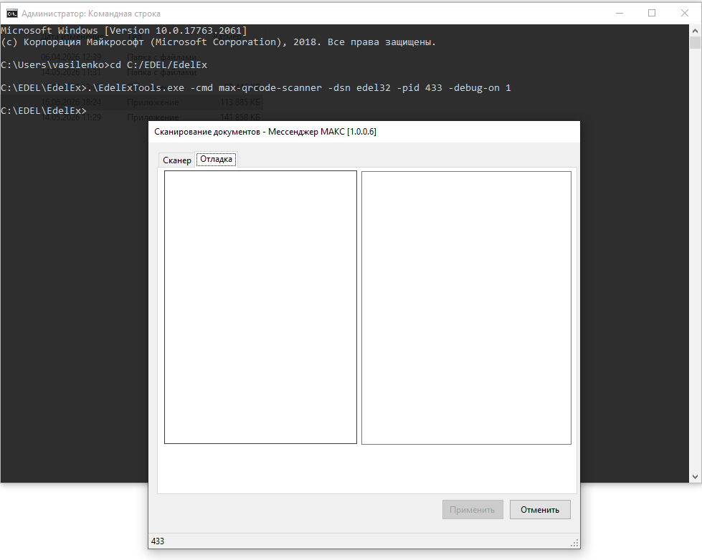Click the Администратор: Командная строка title text
The width and height of the screenshot is (702, 560).
[x=91, y=14]
